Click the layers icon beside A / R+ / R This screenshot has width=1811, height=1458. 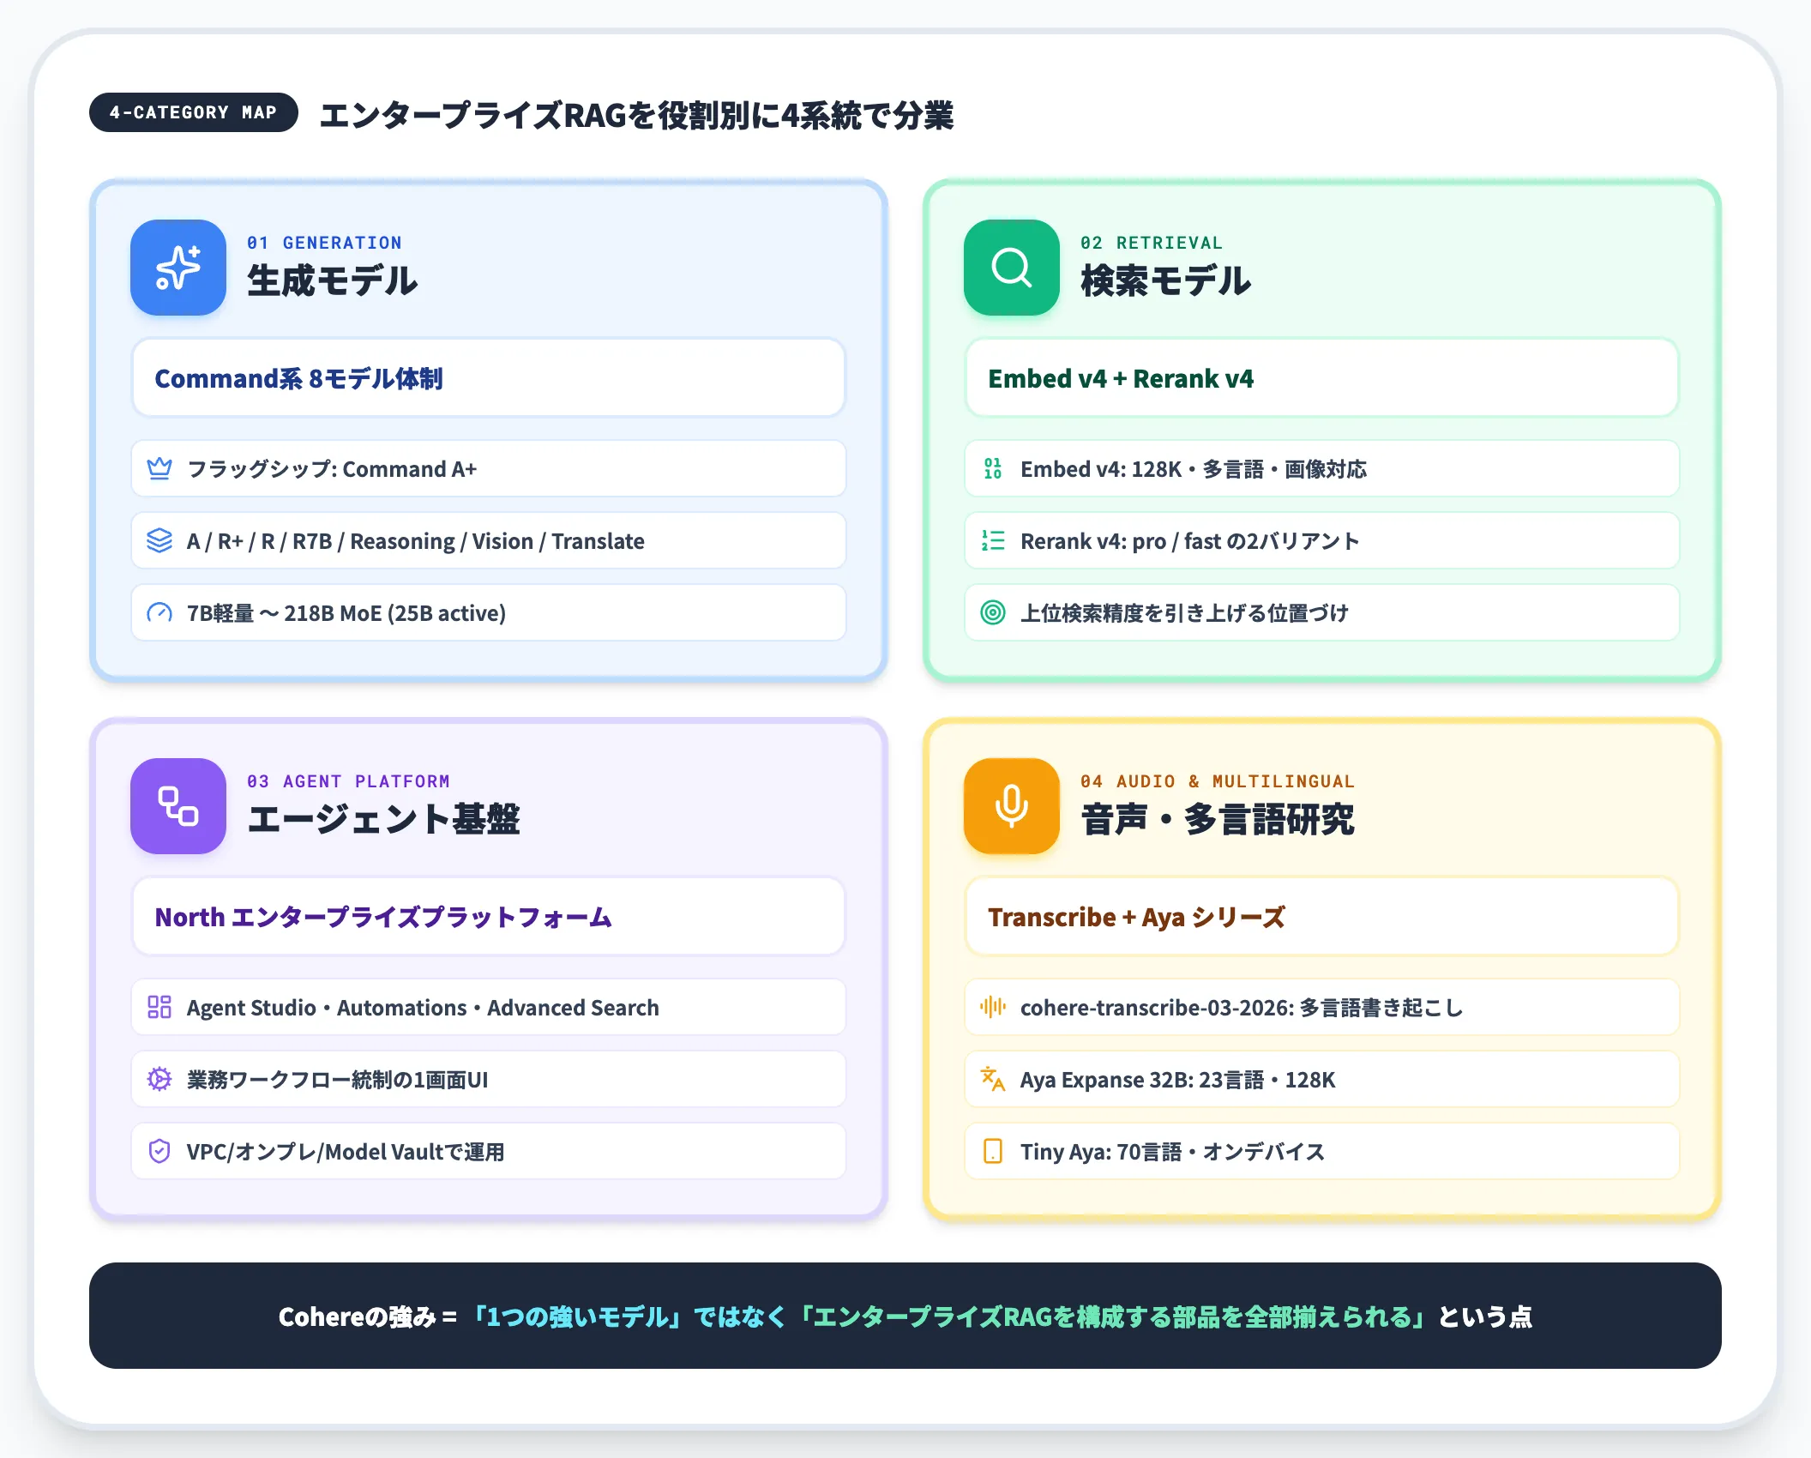[x=159, y=540]
